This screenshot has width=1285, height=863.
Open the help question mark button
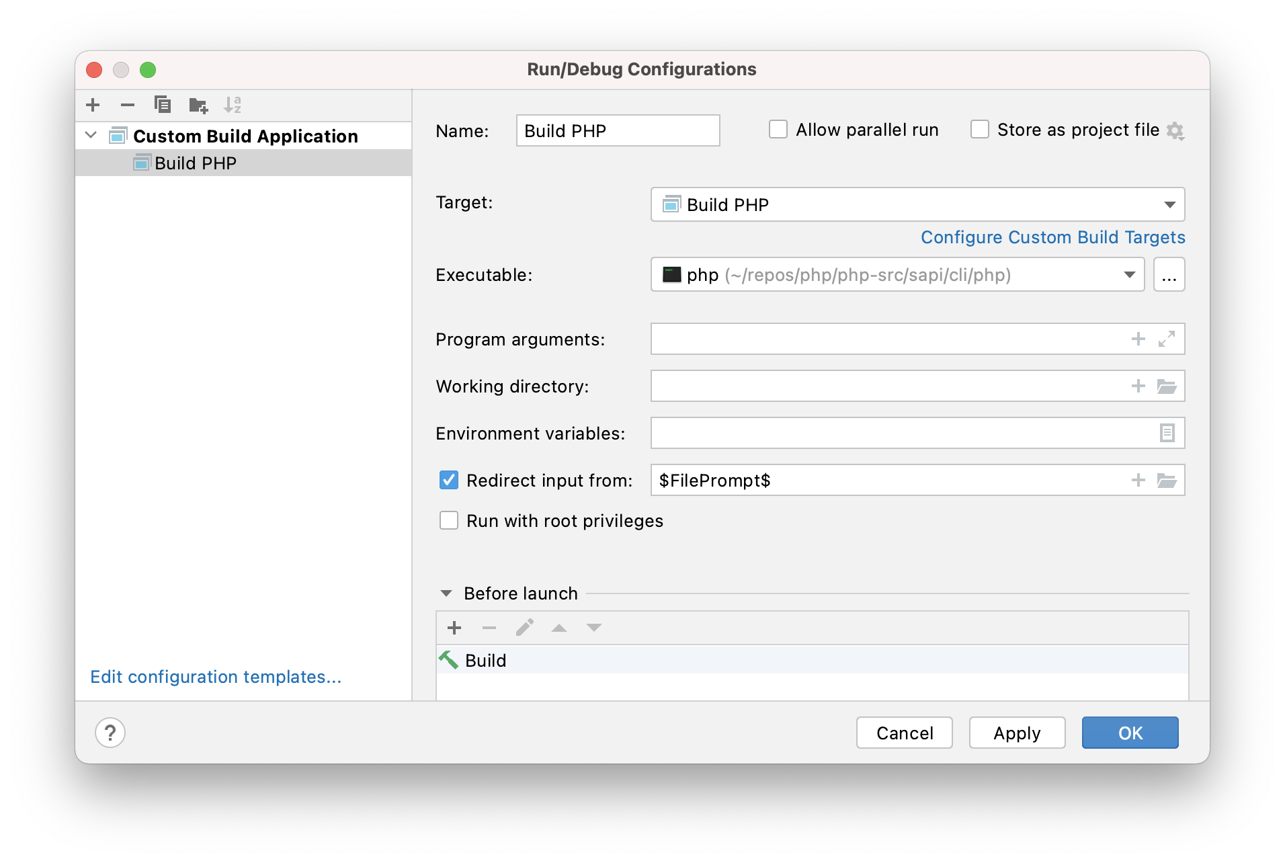click(110, 733)
